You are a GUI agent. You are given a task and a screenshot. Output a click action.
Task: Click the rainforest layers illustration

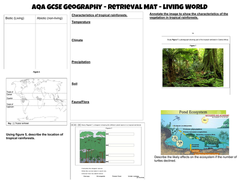point(92,147)
